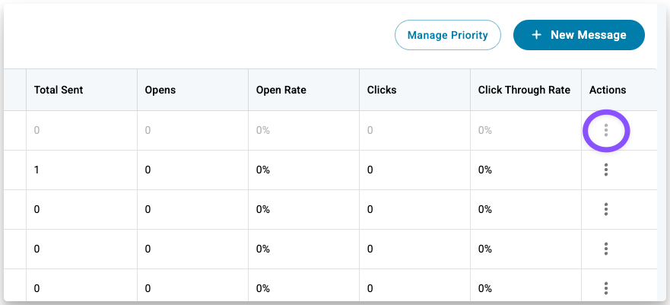Click the Click Through Rate value in the third row
This screenshot has height=305, width=670.
(485, 209)
